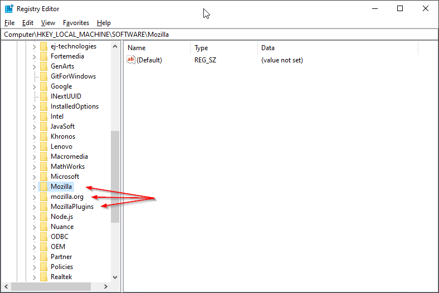439x293 pixels.
Task: Click the tree scroll up arrow
Action: coord(115,46)
